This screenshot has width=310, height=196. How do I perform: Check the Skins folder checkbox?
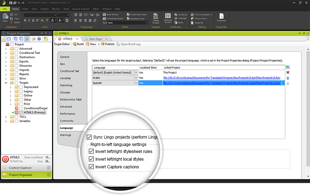17,78
